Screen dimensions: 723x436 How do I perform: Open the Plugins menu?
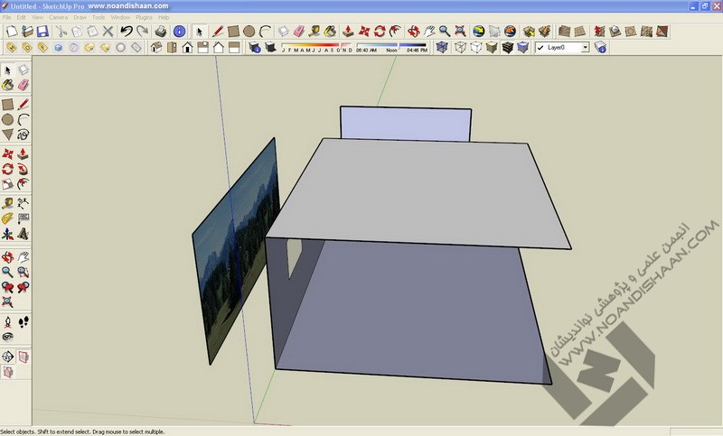(x=145, y=17)
